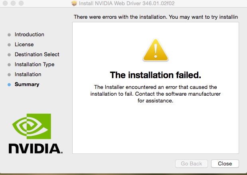247x175 pixels.
Task: Select the Summary step label
Action: [x=27, y=84]
